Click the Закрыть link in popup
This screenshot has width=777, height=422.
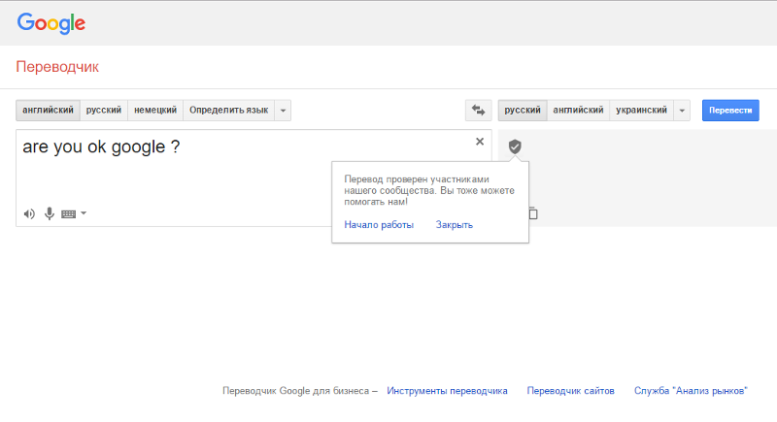tap(455, 225)
